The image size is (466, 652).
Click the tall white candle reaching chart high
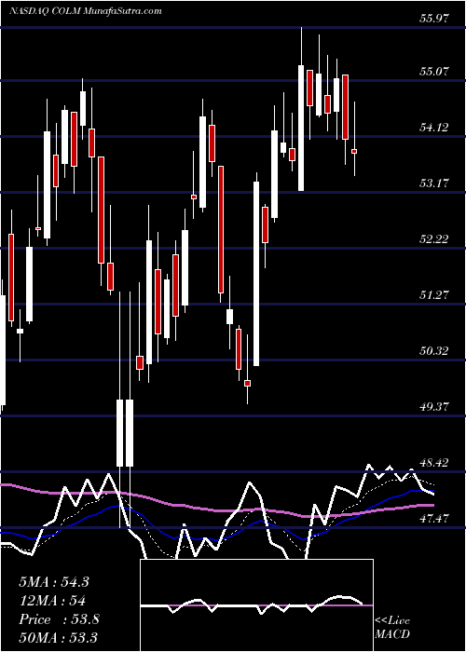coord(301,129)
